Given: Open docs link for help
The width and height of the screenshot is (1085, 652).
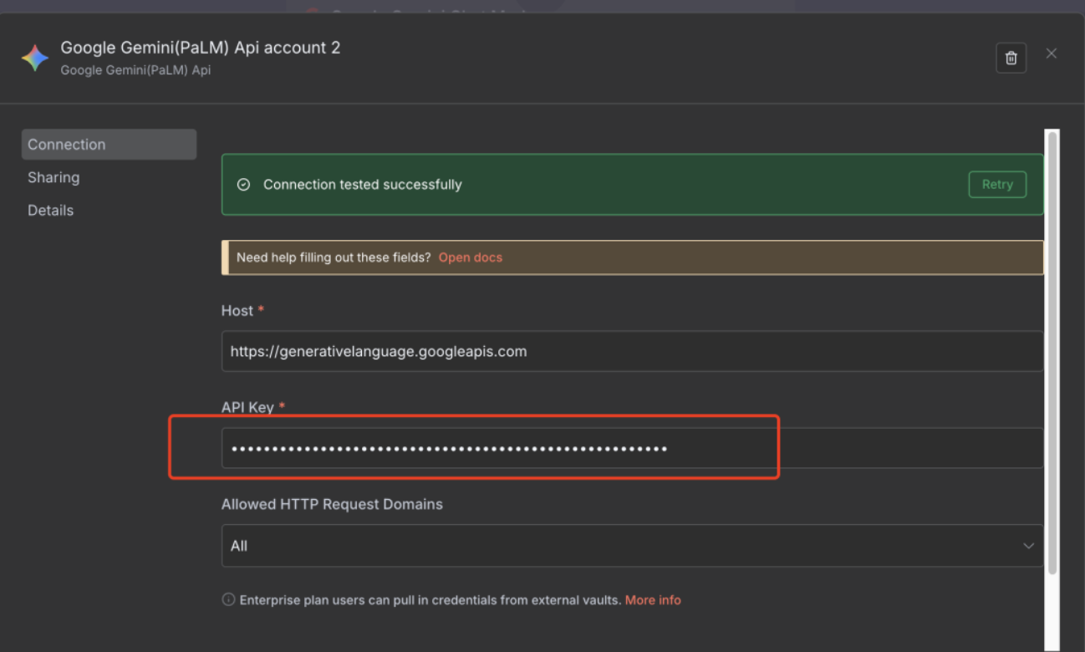Looking at the screenshot, I should click(x=471, y=257).
